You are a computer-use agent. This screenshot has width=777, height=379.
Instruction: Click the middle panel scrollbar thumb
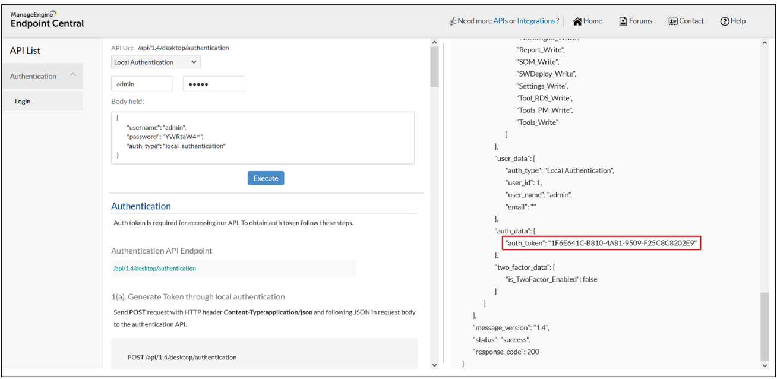click(434, 68)
